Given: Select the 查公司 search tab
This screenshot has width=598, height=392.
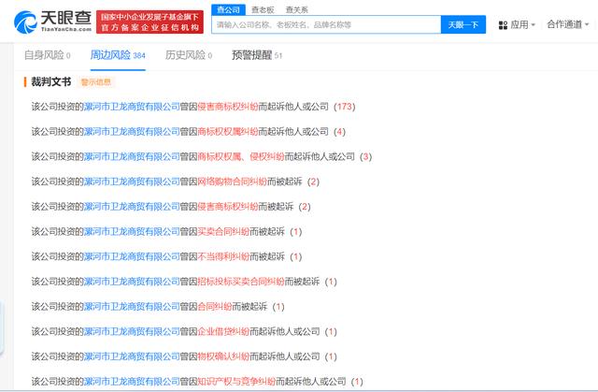Looking at the screenshot, I should pos(228,9).
